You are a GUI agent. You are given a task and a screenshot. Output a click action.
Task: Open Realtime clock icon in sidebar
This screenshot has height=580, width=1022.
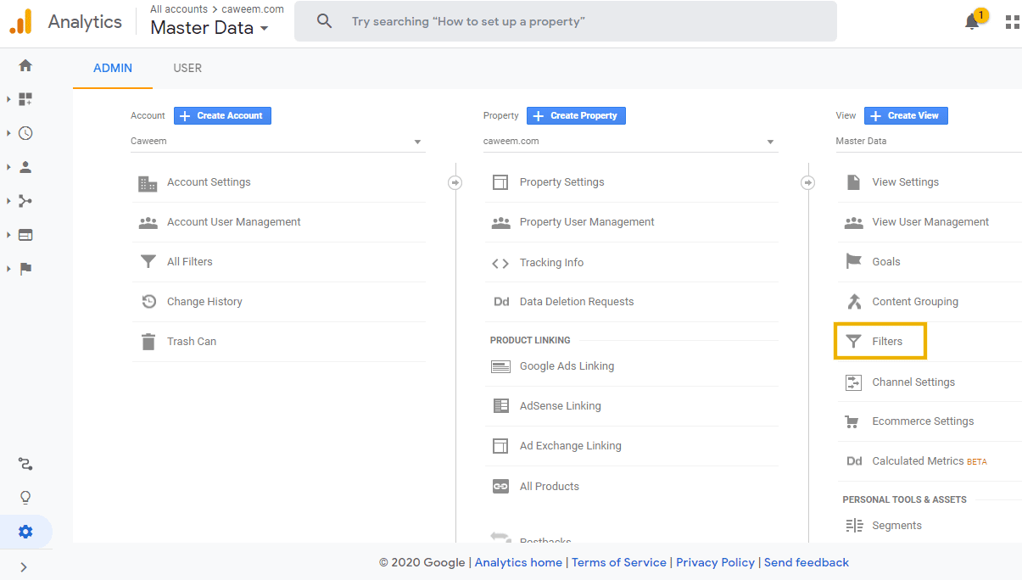pos(25,133)
